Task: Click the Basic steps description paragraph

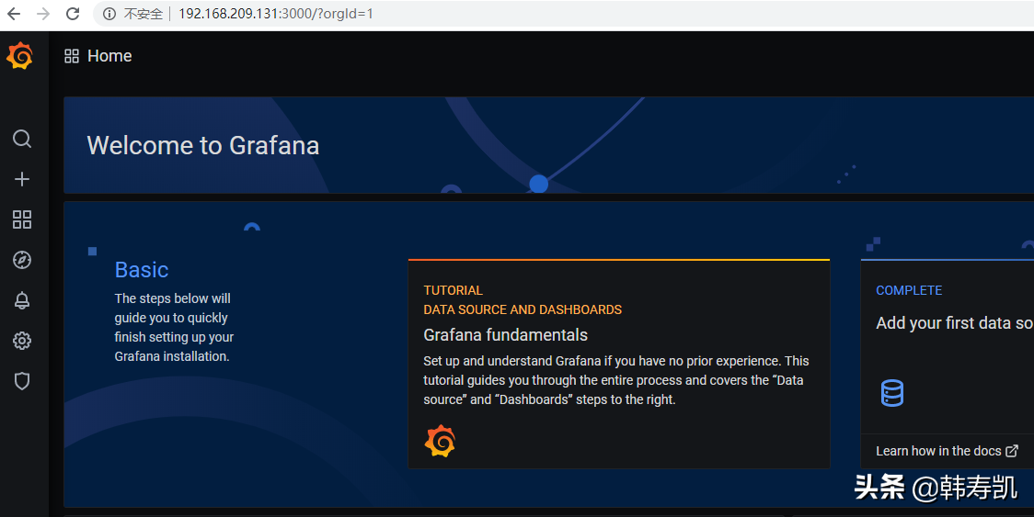Action: click(x=174, y=327)
